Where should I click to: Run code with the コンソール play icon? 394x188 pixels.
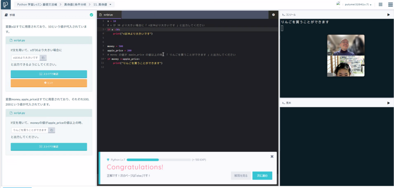coord(388,15)
